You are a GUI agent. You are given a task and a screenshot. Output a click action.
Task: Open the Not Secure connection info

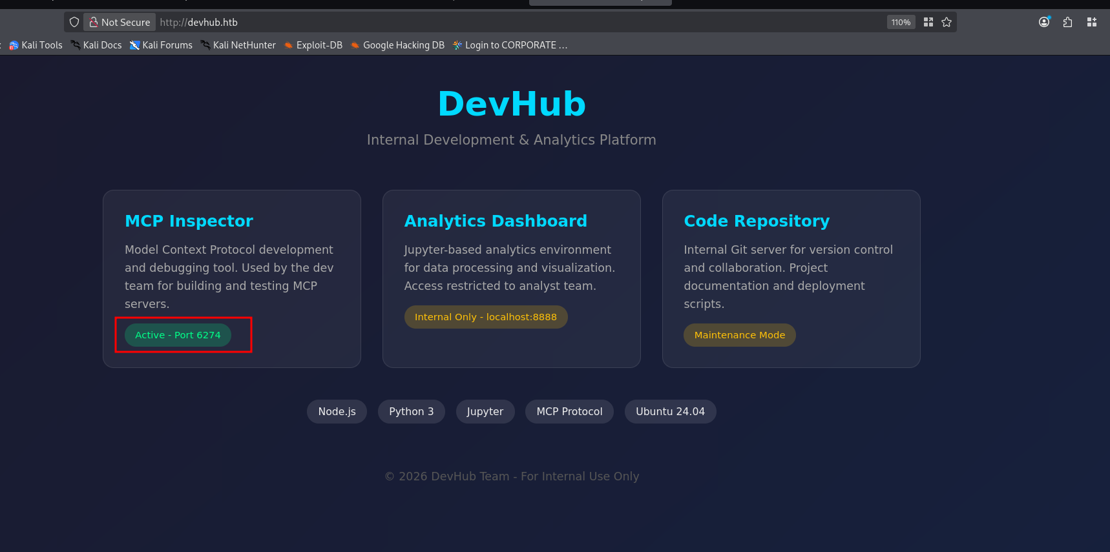coord(120,22)
